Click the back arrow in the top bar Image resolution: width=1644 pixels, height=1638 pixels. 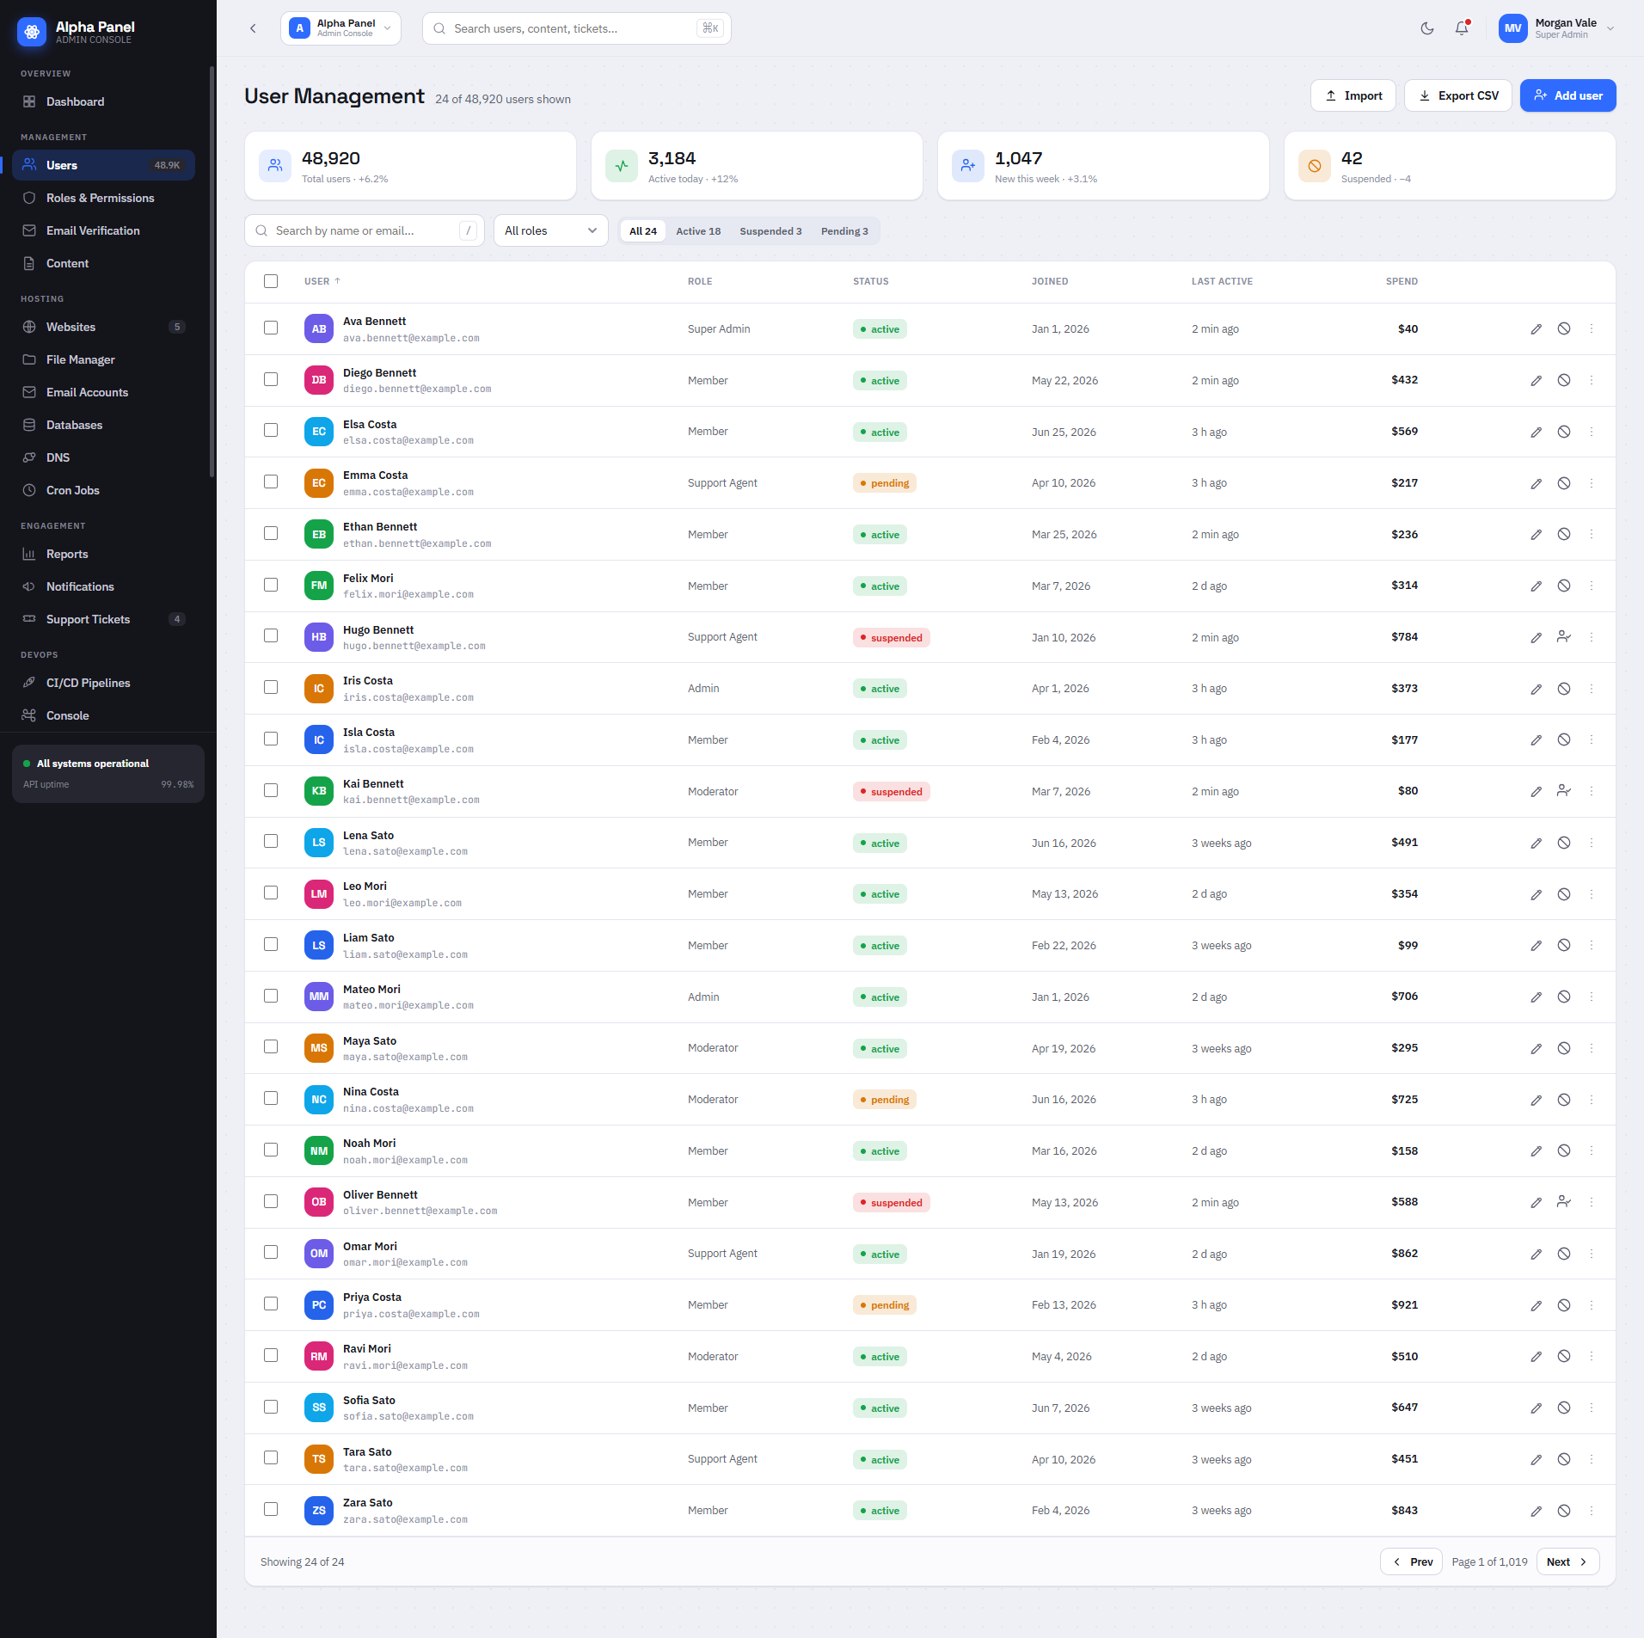point(253,28)
